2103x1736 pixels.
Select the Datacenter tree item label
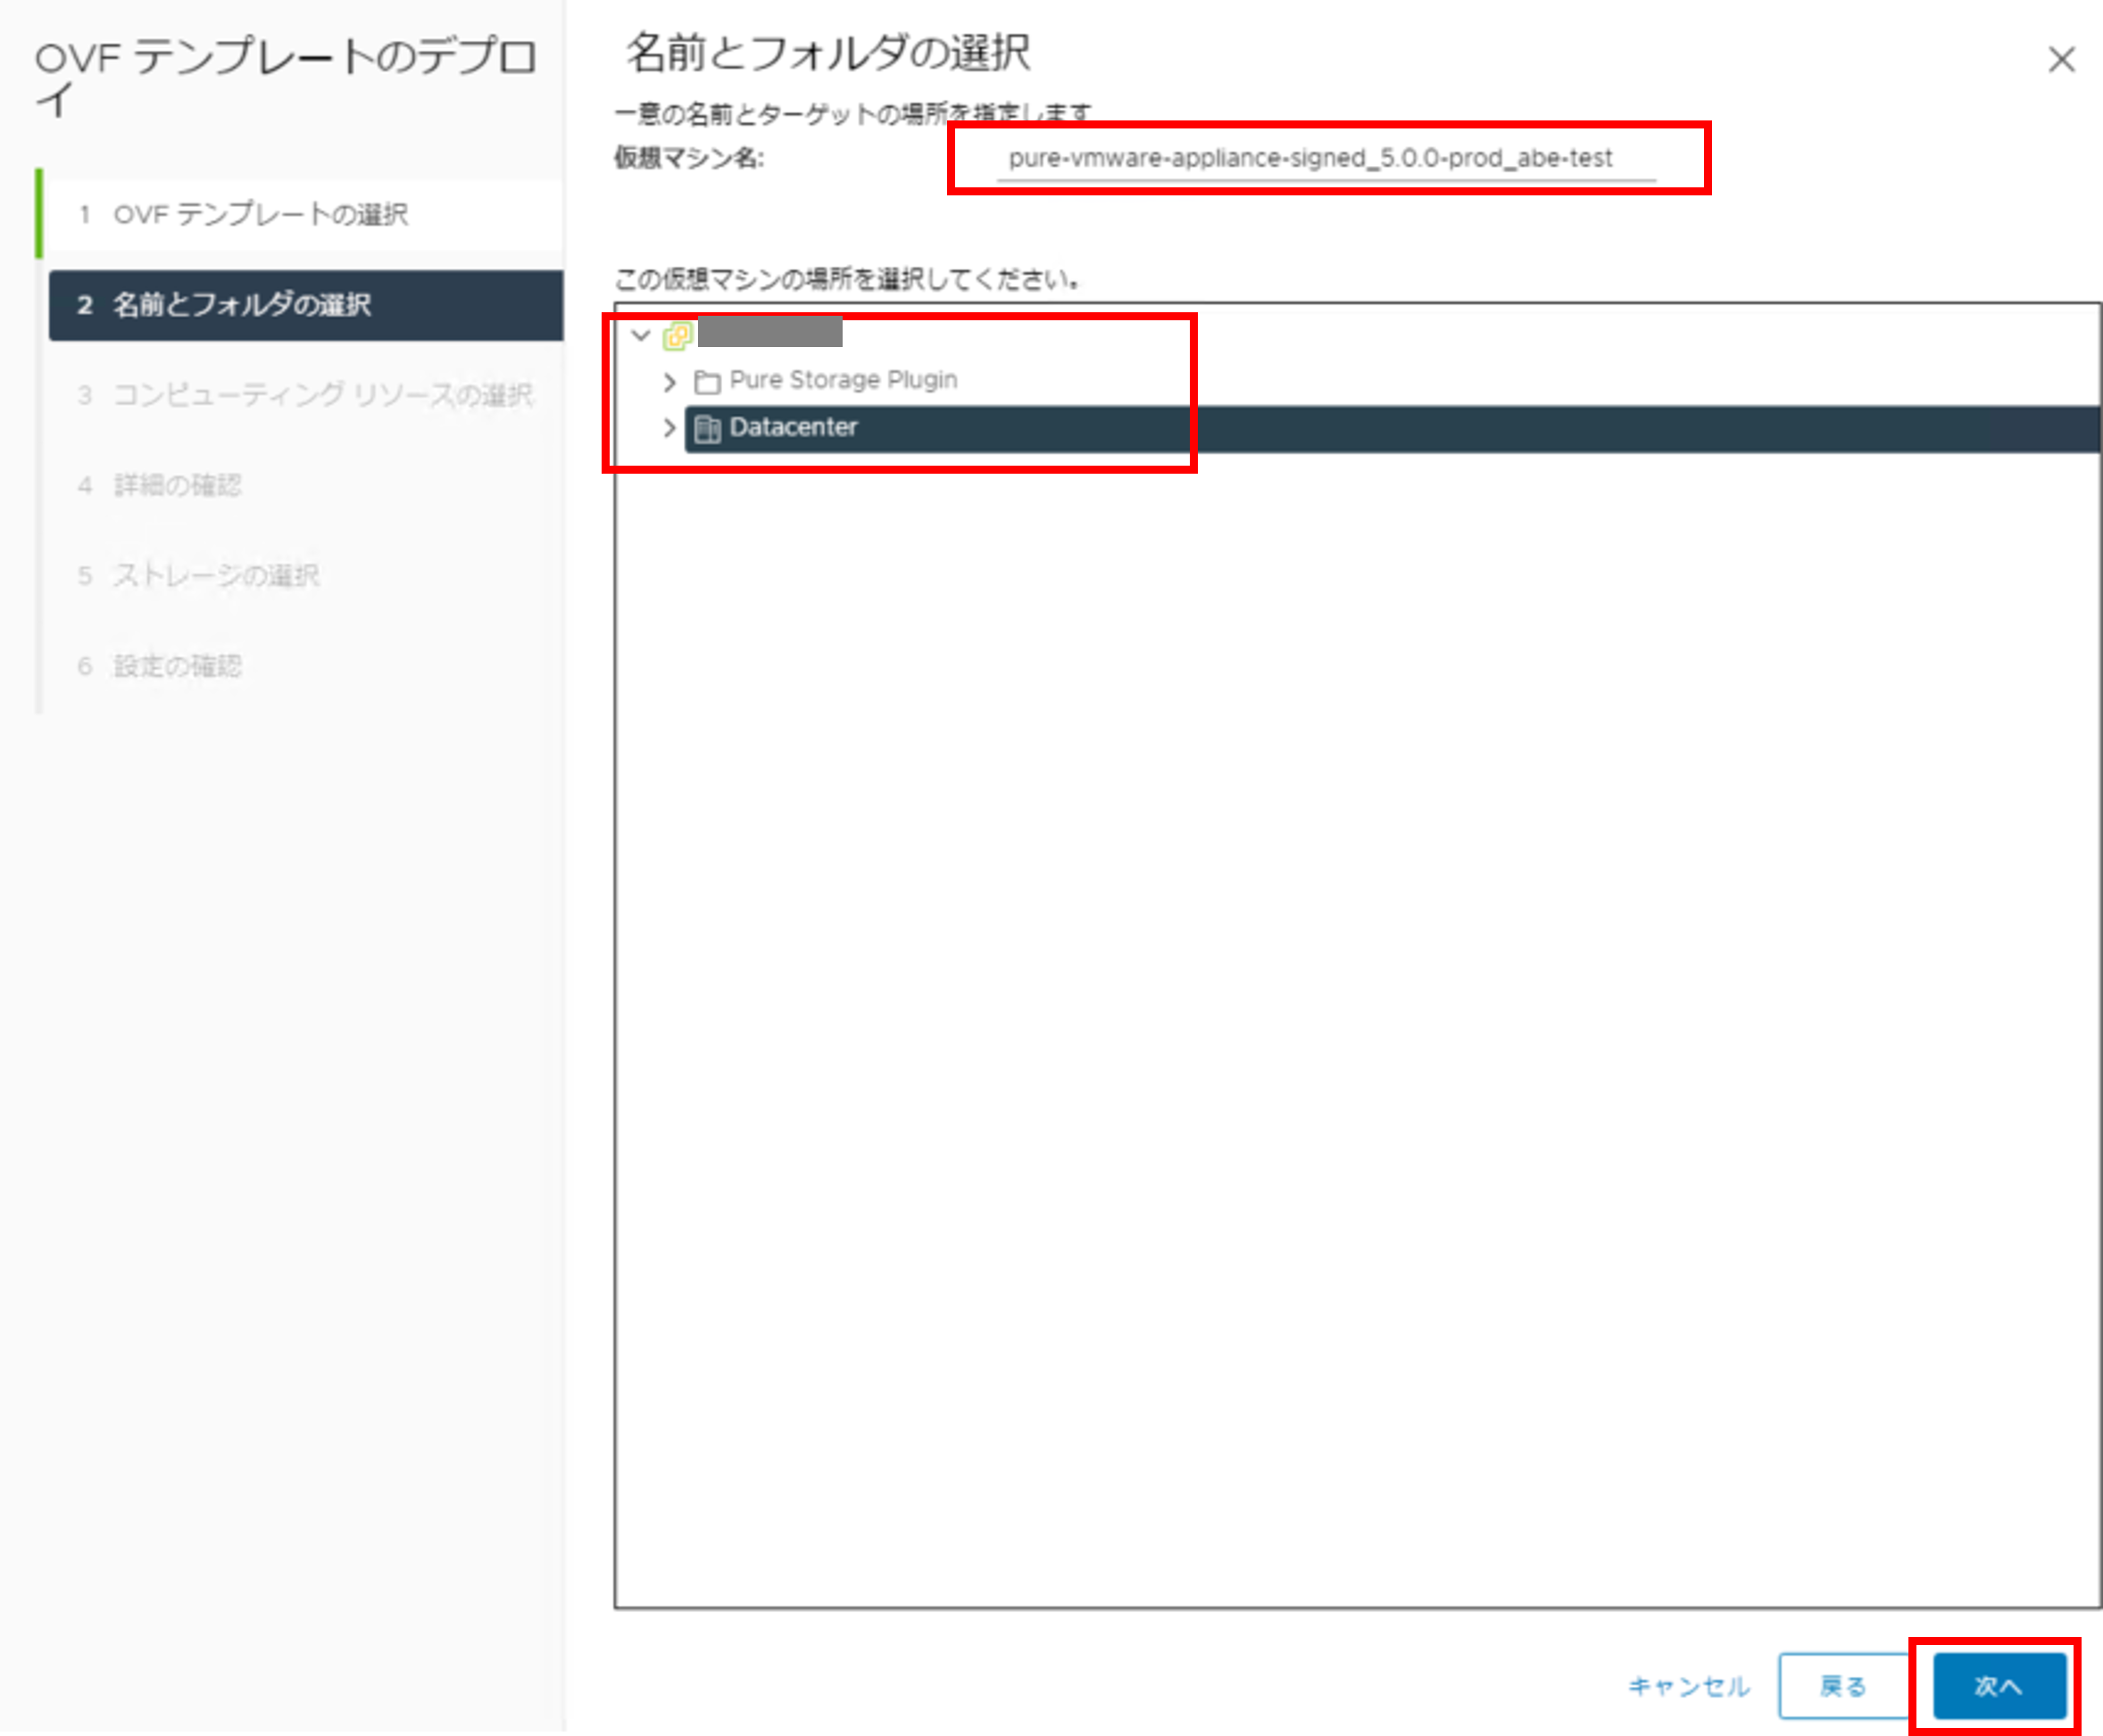coord(793,427)
